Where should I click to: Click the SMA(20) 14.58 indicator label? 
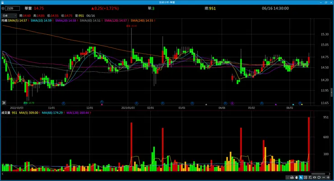(65, 21)
